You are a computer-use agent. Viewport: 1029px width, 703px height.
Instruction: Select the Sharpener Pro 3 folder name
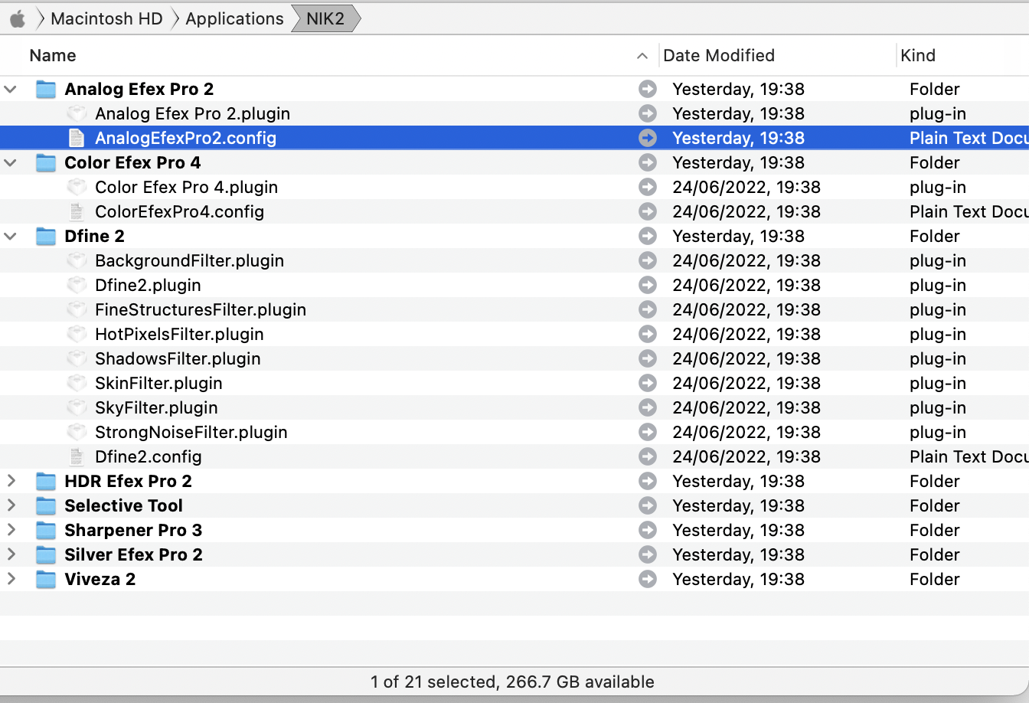coord(134,530)
